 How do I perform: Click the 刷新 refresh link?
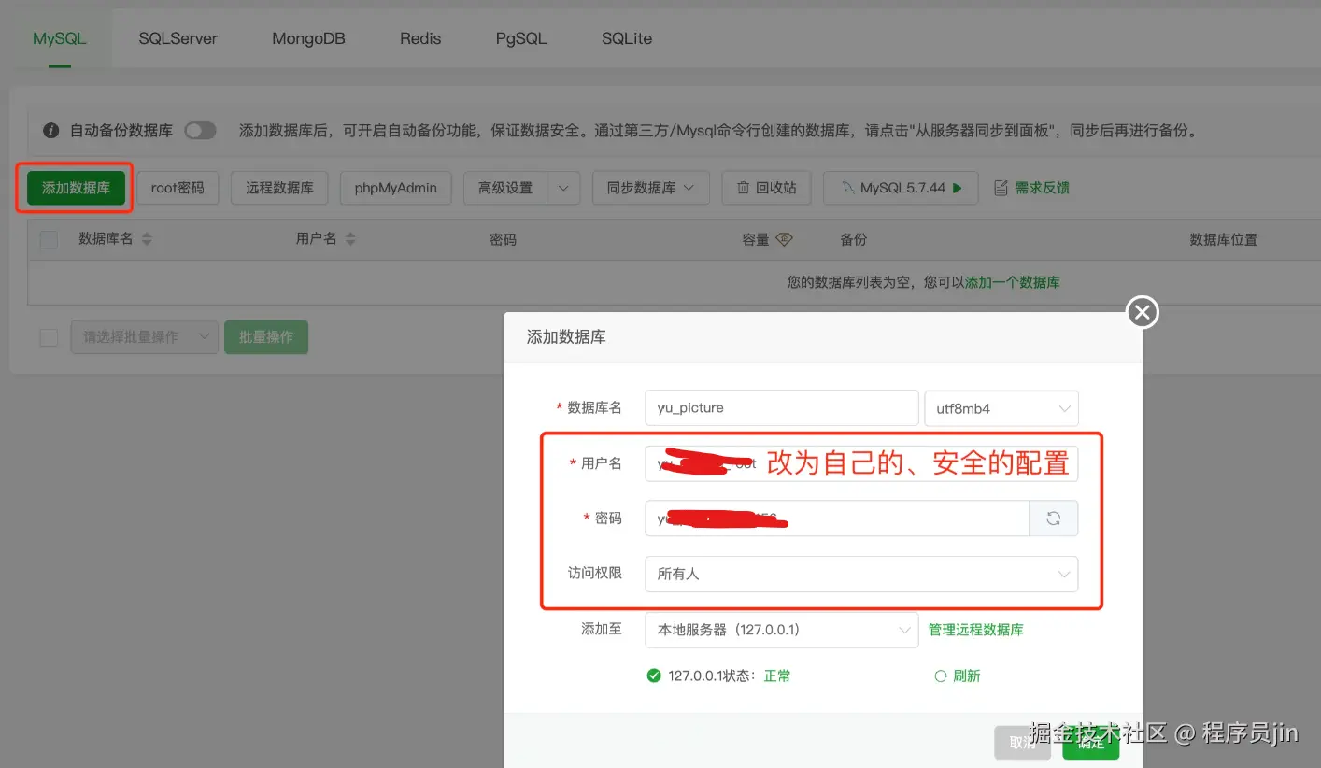pyautogui.click(x=958, y=676)
